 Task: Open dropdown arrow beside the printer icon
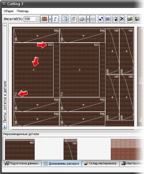tap(88, 19)
